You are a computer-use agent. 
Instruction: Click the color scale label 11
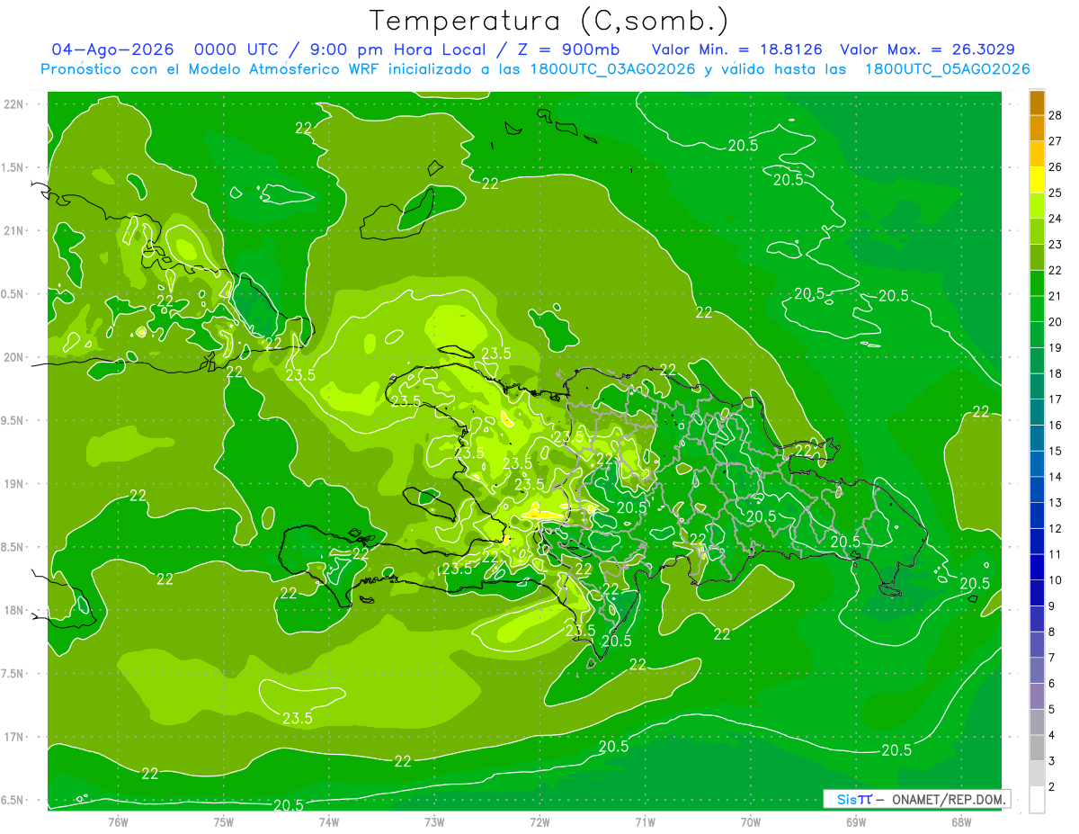(1056, 554)
